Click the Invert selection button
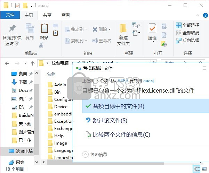This screenshot has height=173, width=209. coord(188,41)
